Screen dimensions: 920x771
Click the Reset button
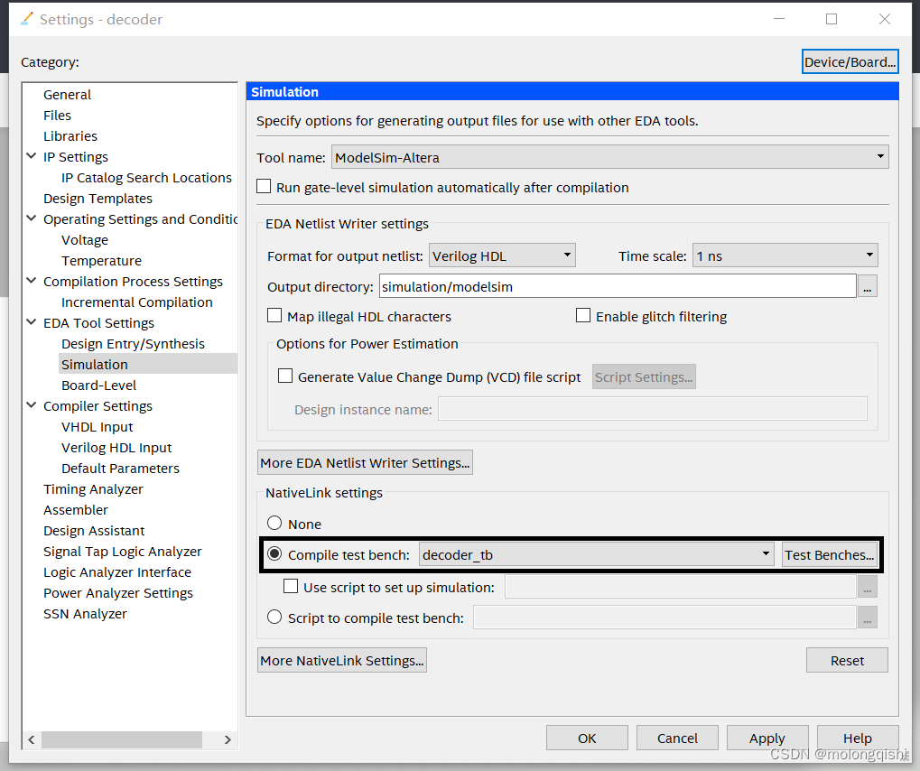[x=847, y=660]
